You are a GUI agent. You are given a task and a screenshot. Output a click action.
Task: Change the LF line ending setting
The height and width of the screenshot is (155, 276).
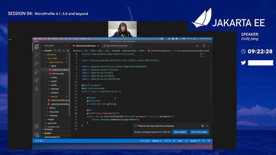tap(174, 141)
